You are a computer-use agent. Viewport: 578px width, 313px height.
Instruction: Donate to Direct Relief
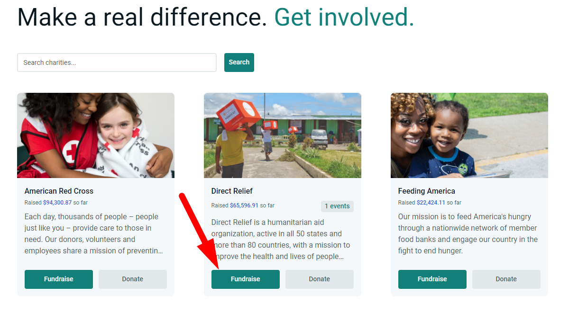pos(320,279)
